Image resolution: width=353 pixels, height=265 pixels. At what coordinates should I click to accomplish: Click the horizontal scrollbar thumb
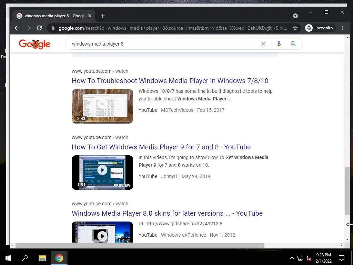tap(140, 245)
